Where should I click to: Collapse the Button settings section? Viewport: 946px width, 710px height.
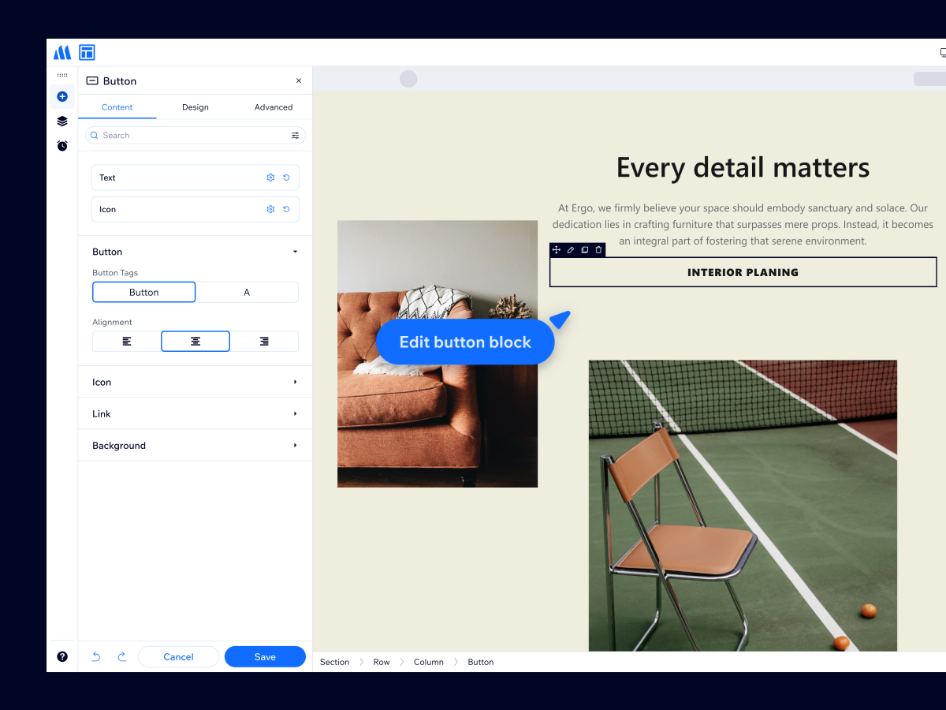[x=295, y=251]
